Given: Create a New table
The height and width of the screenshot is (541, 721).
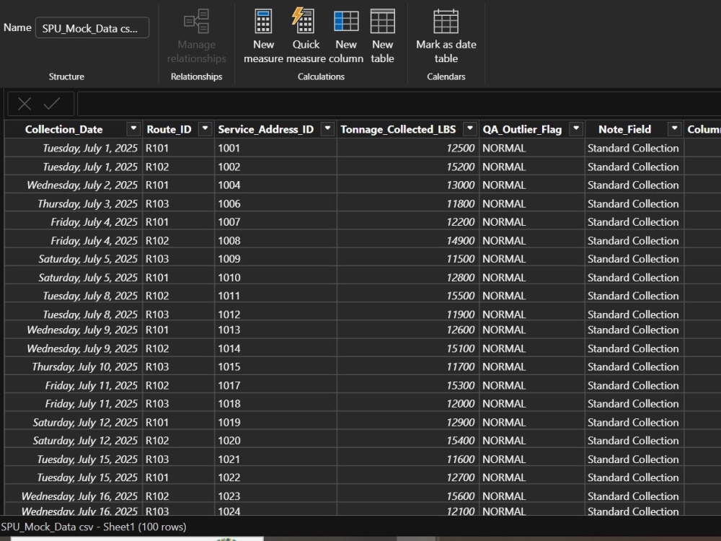Looking at the screenshot, I should 382,35.
